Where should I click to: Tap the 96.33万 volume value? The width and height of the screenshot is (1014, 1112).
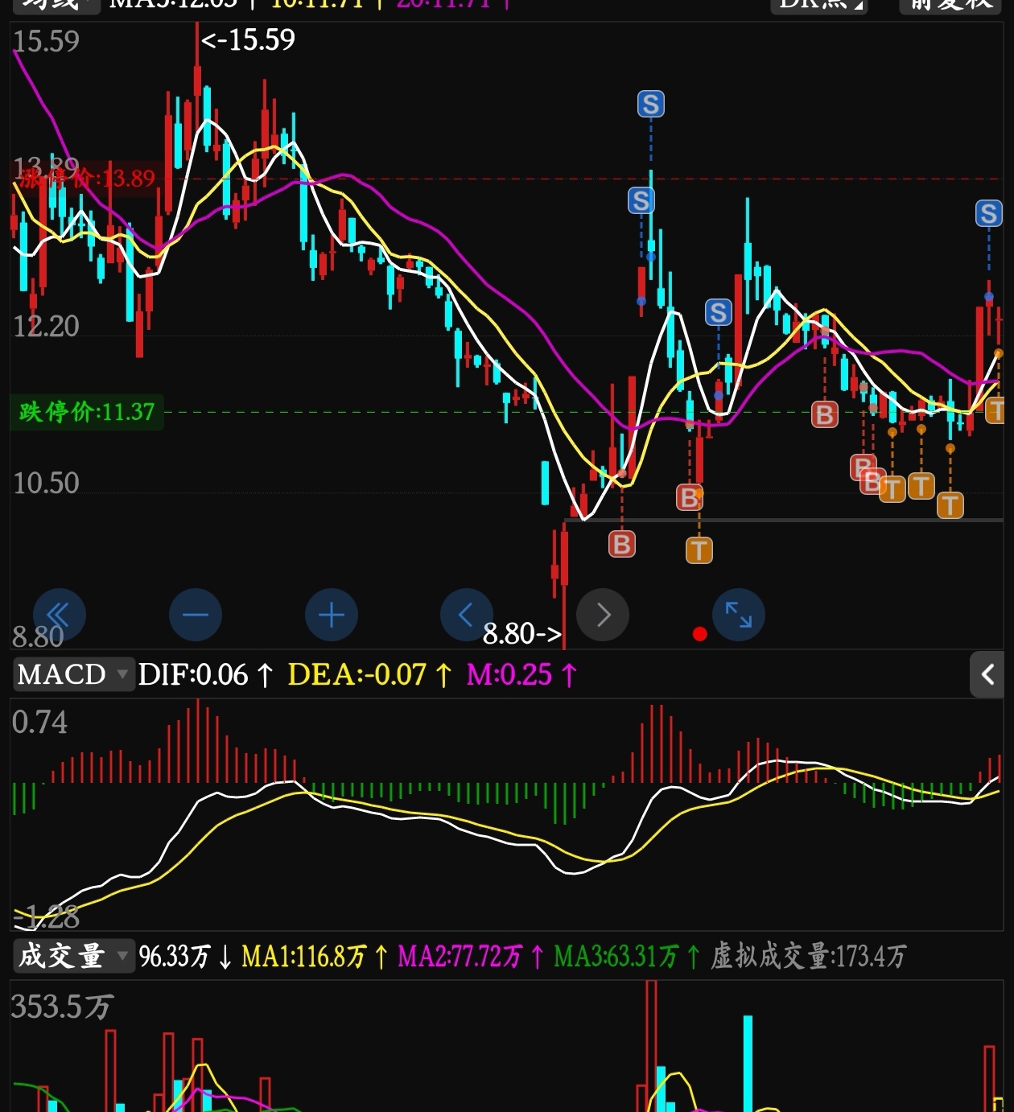coord(175,956)
